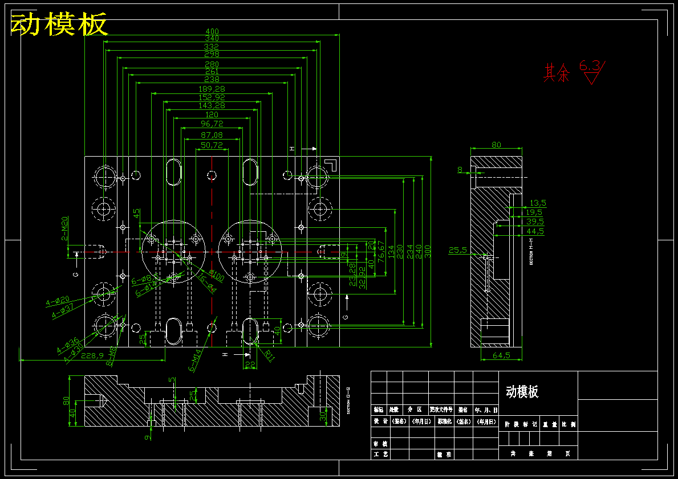Select the 76,67 vertical dimension
678x479 pixels.
pyautogui.click(x=381, y=251)
